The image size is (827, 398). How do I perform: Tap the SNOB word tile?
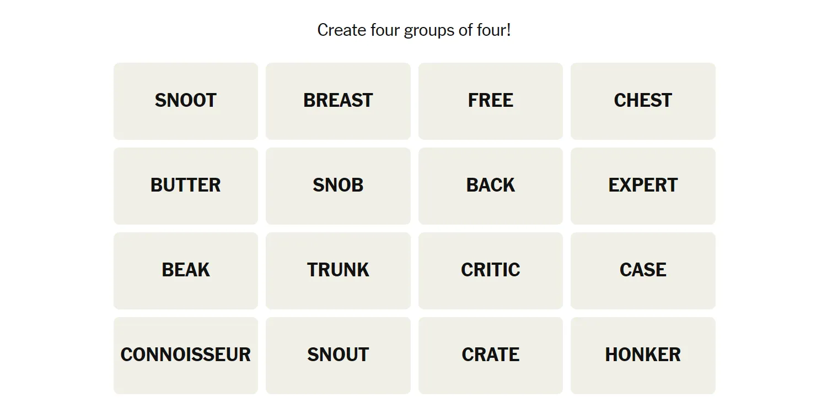coord(338,186)
